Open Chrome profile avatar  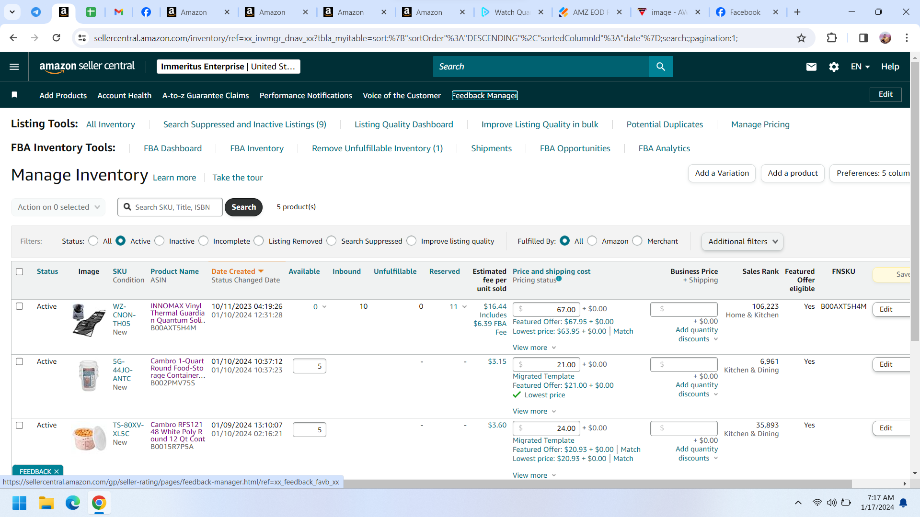coord(885,38)
